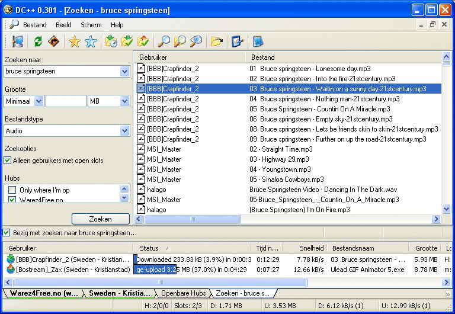Click the magnifier icon left of Bestand menu

point(14,25)
